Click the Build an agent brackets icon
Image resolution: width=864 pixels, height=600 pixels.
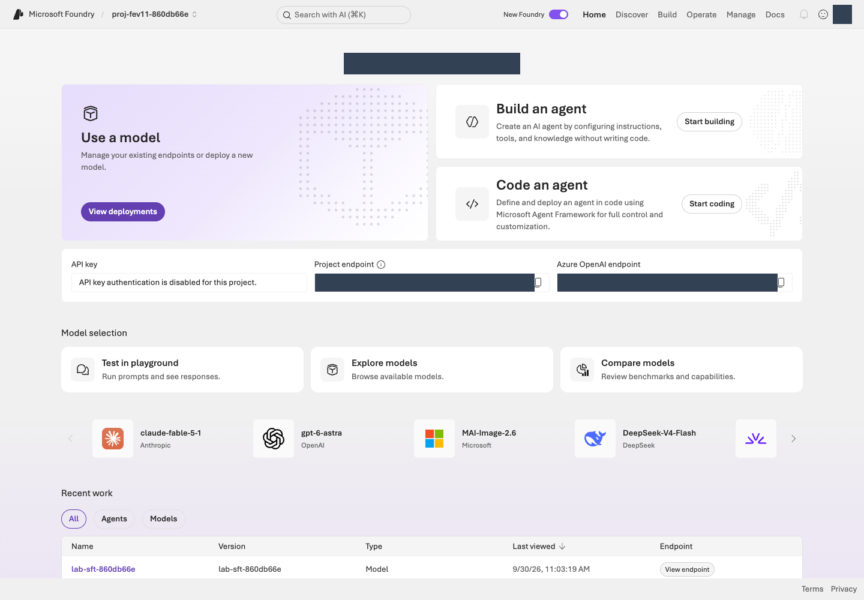click(x=472, y=122)
